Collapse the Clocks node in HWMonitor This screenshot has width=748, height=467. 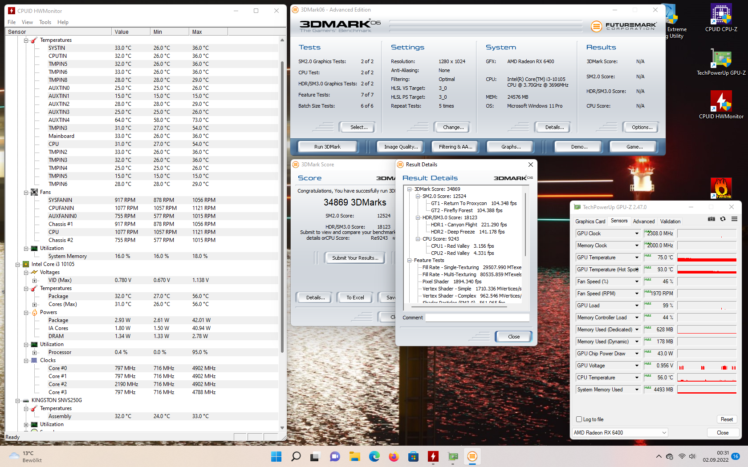pyautogui.click(x=26, y=361)
